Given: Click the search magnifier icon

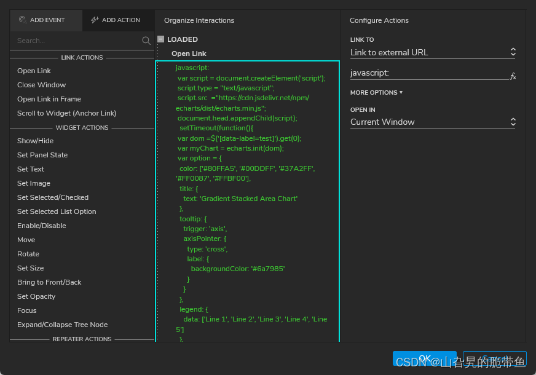Looking at the screenshot, I should 146,41.
